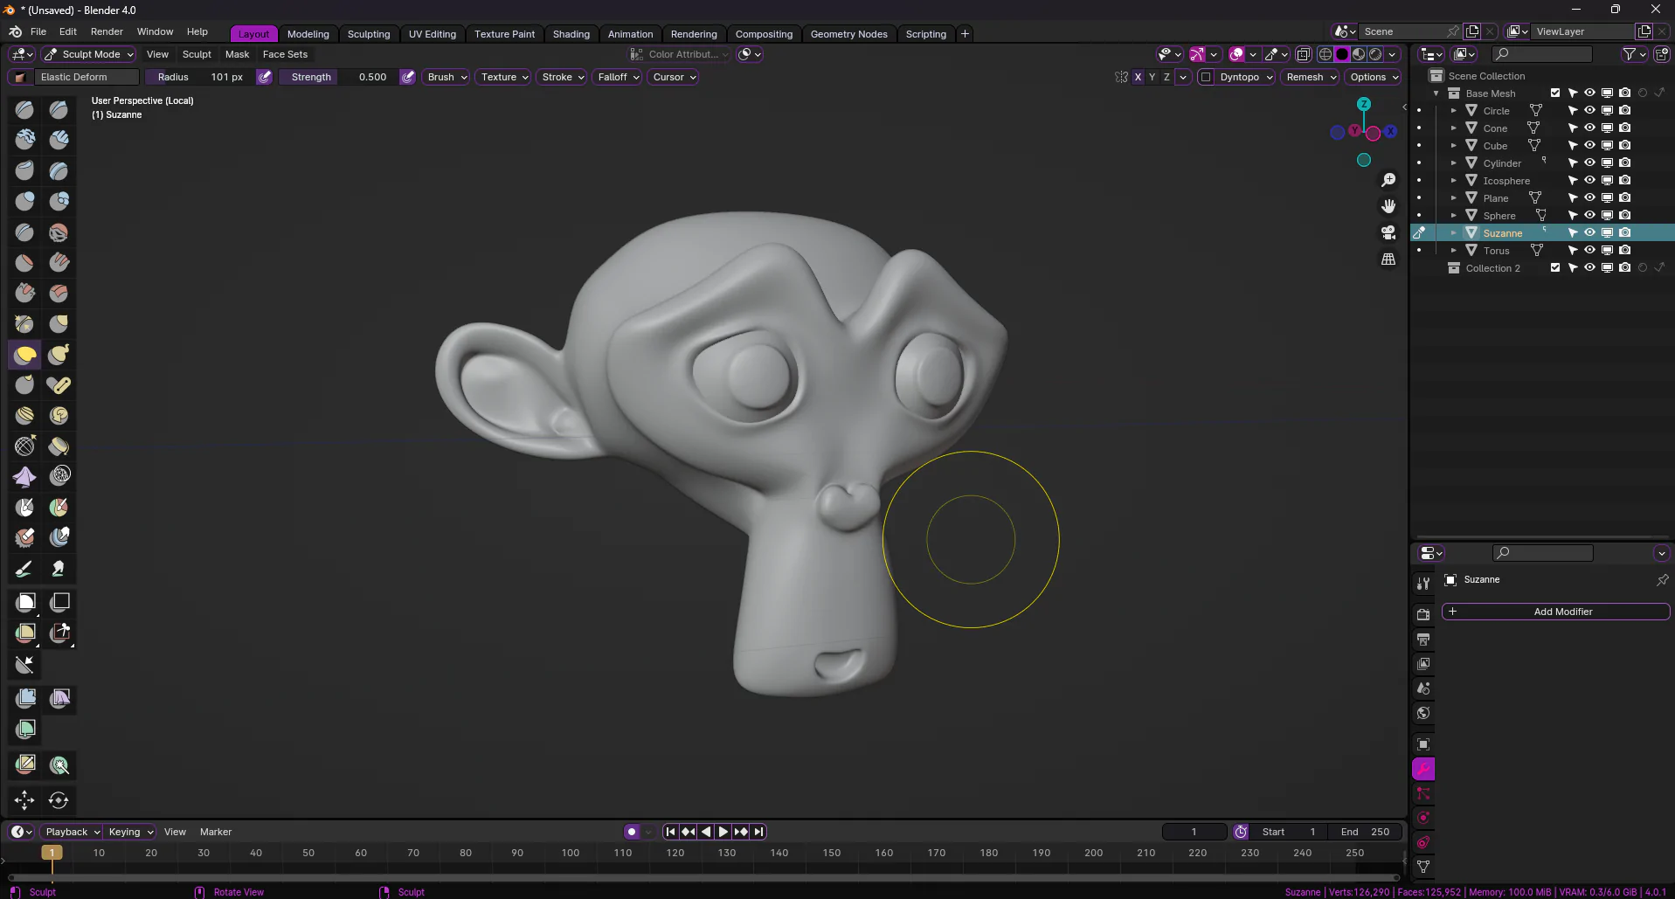Toggle render visibility of Torus
Image resolution: width=1675 pixels, height=899 pixels.
tap(1624, 251)
